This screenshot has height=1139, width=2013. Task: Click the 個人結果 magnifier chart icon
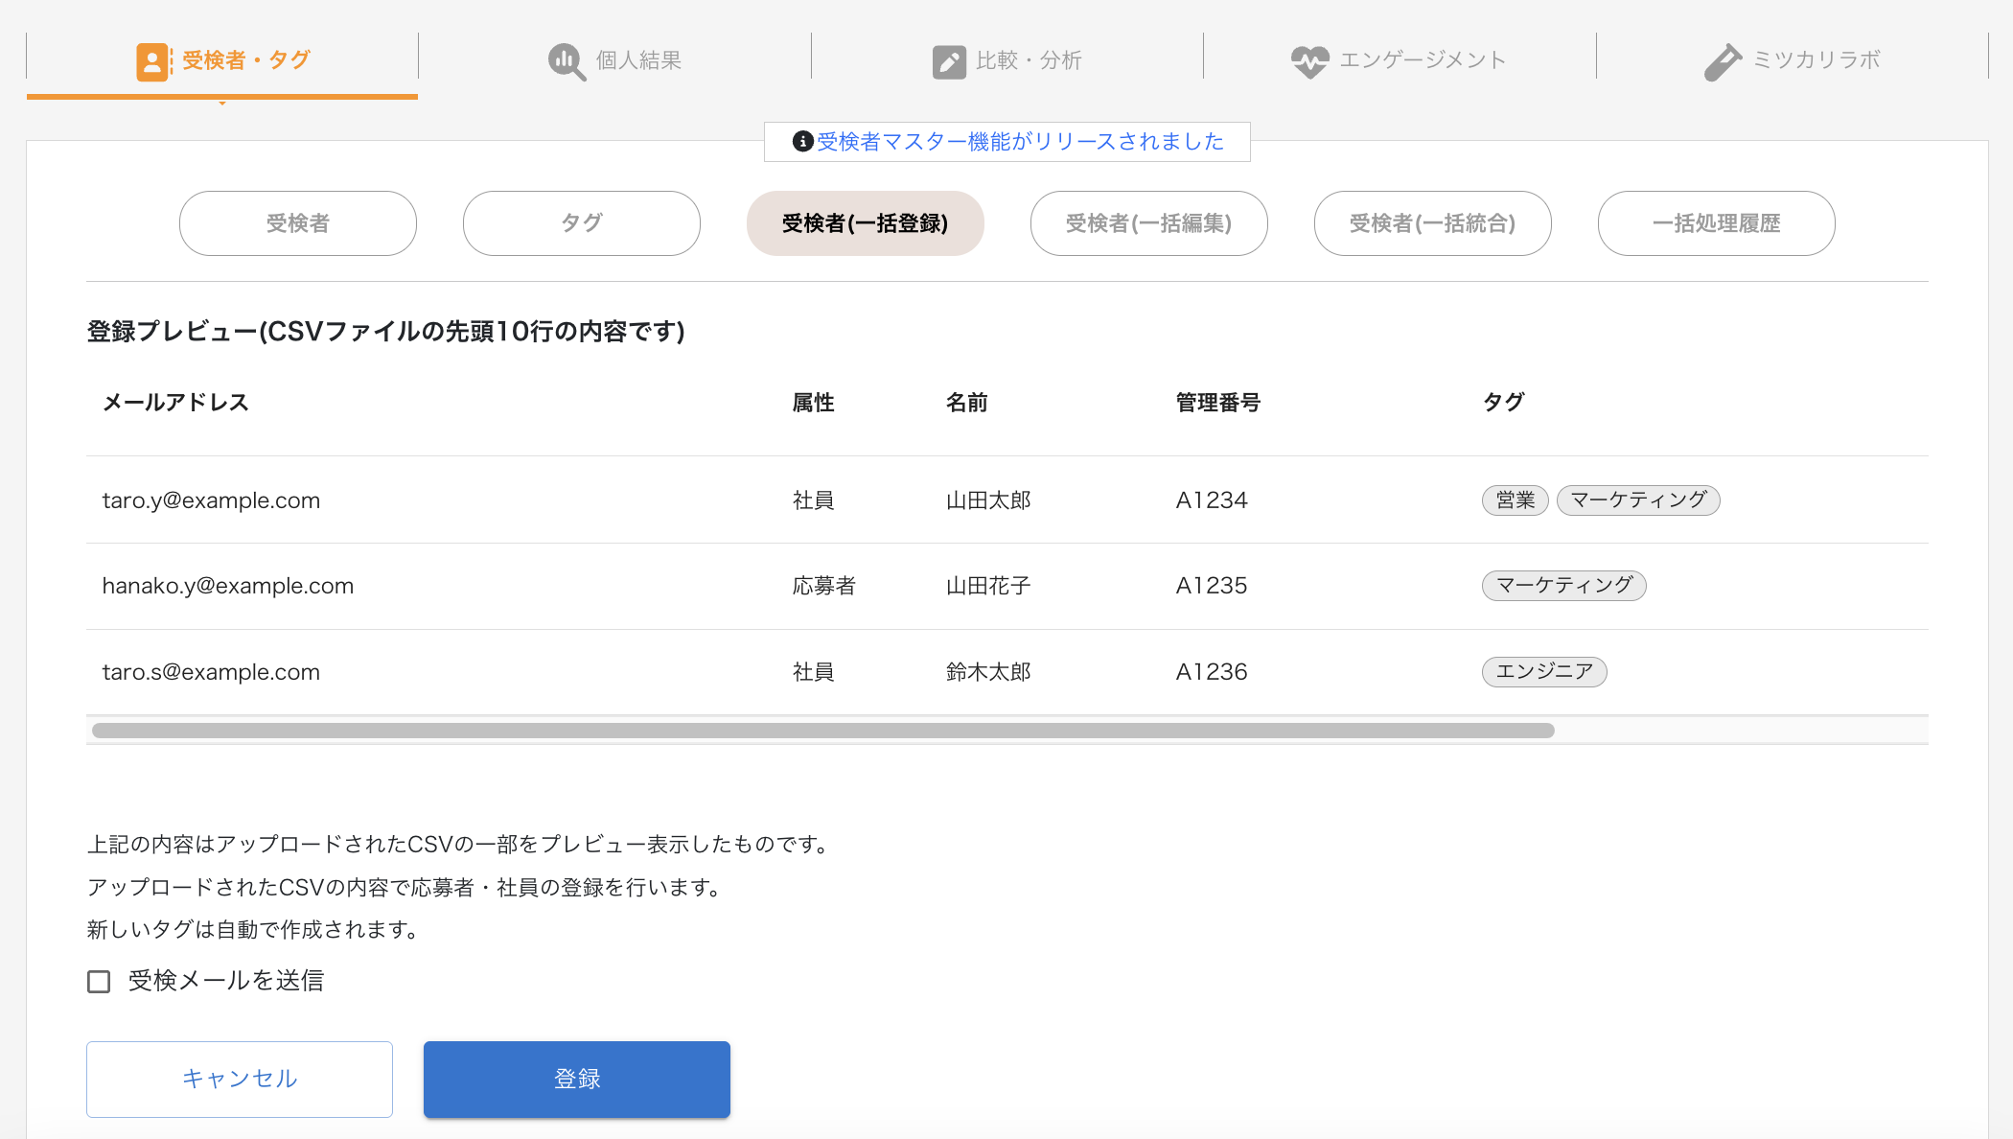[x=567, y=61]
